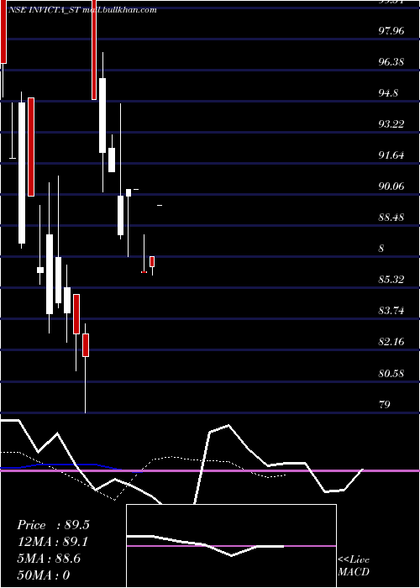The image size is (420, 588).
Task: Click the 5MA : 88.6 readout
Action: 49,559
